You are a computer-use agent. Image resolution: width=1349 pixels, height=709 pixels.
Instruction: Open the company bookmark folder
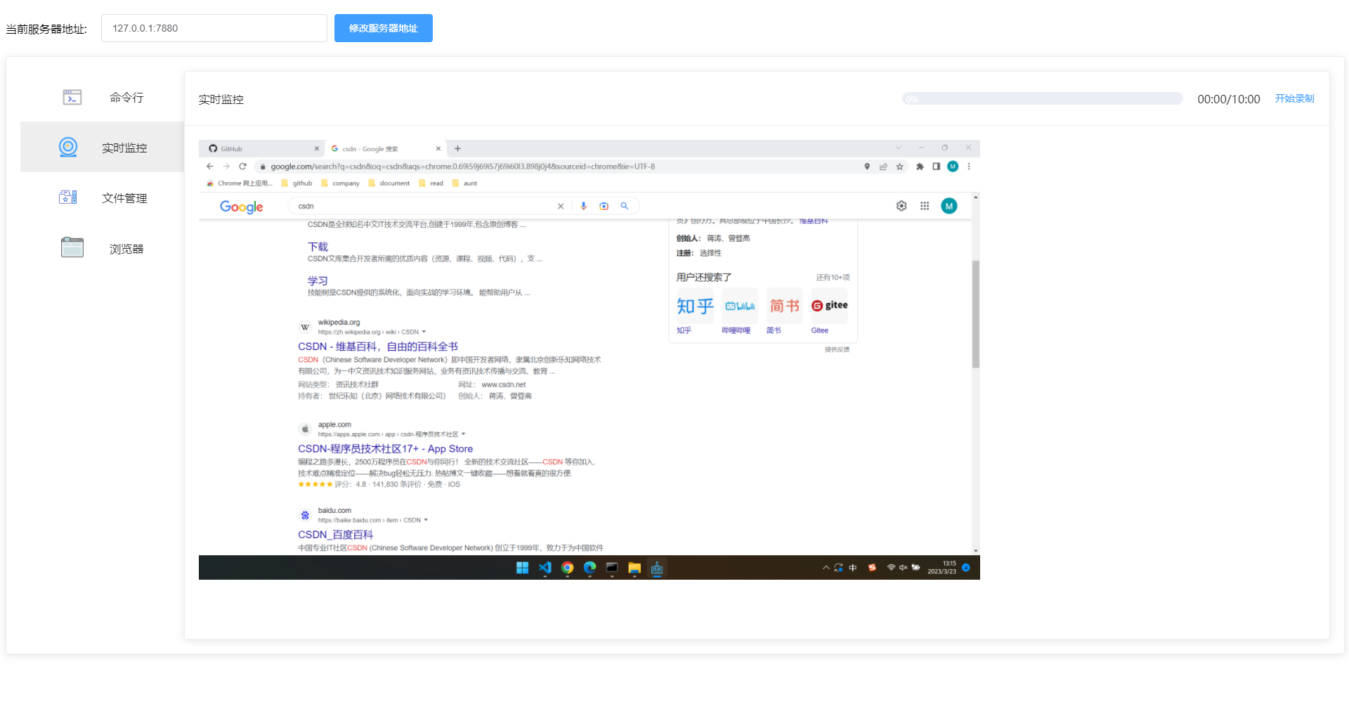point(340,183)
